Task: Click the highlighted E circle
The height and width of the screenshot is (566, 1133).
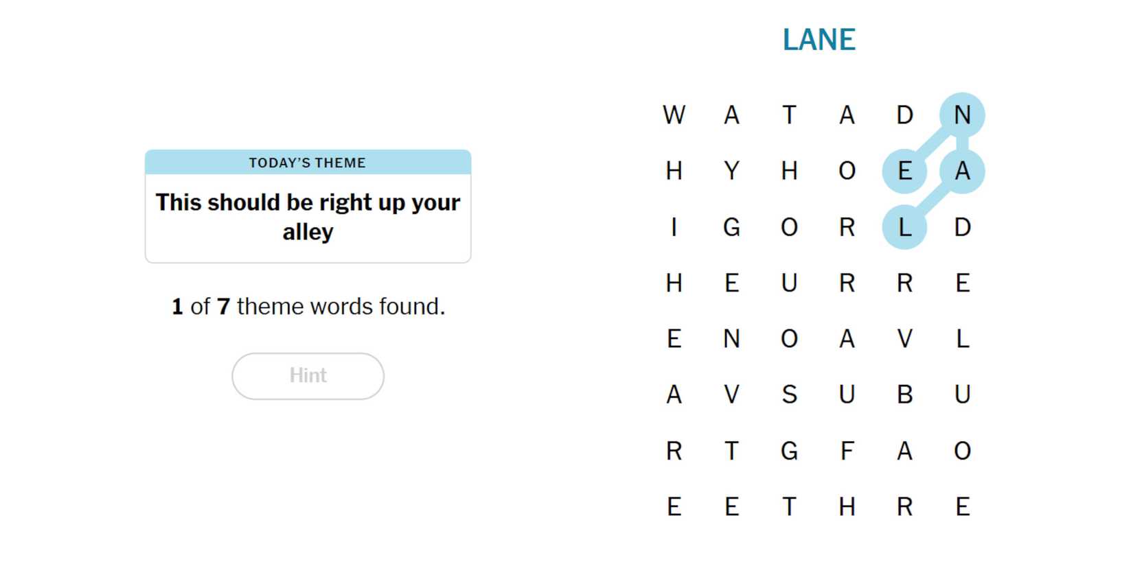Action: (x=904, y=171)
